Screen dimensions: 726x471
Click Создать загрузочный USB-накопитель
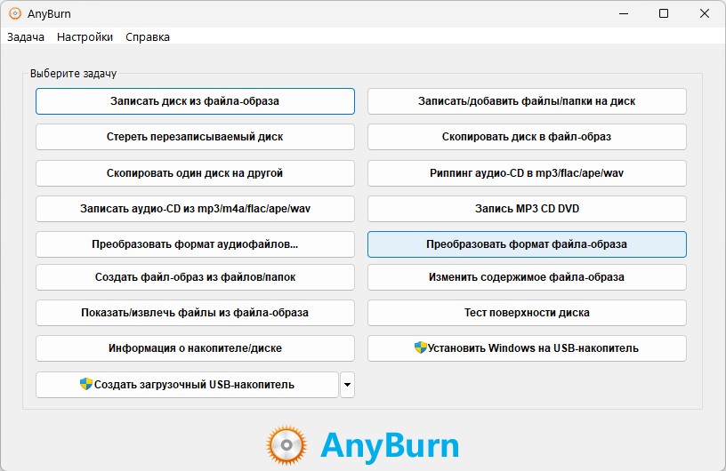187,385
